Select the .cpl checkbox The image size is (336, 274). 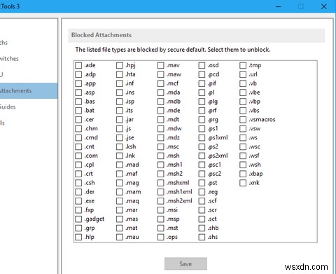click(x=78, y=165)
